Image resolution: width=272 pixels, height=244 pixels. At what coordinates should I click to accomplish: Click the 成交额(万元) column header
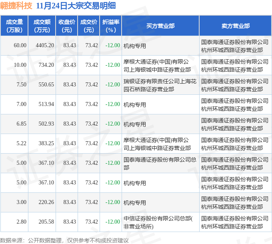coord(42,26)
